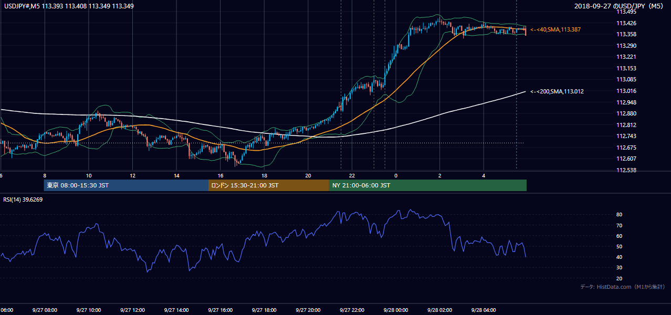
Task: Click hour label 20 under price chart
Action: tap(308, 176)
